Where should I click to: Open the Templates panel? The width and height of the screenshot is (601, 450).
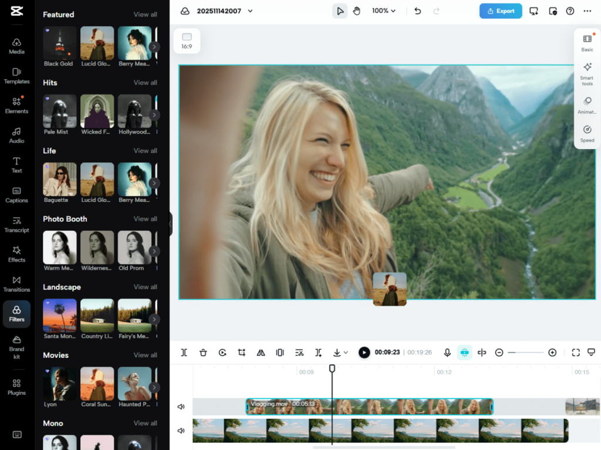pos(16,76)
